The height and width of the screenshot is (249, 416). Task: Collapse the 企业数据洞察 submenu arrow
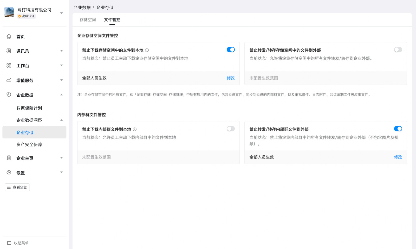(62, 120)
